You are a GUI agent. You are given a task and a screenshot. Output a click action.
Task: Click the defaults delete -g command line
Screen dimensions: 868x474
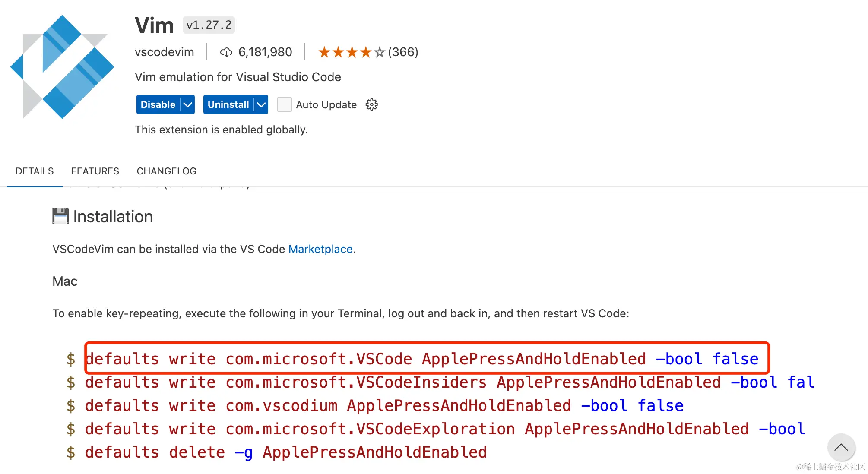click(285, 452)
